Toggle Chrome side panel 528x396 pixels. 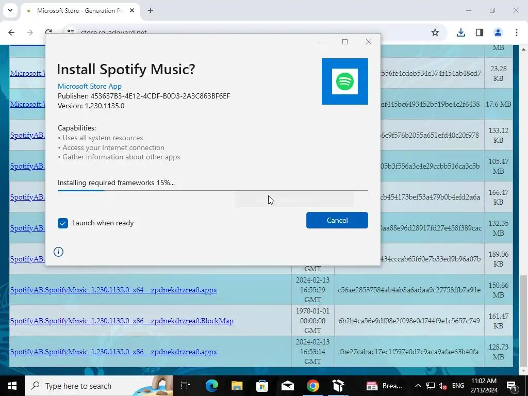480,32
